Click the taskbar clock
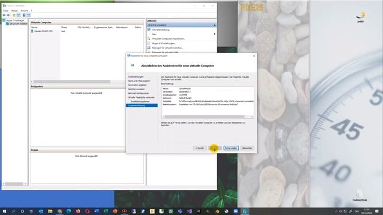This screenshot has height=215, width=383. 367,211
